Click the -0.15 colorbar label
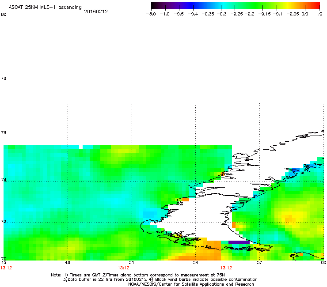Screen dimensions: 327x287 [264, 14]
